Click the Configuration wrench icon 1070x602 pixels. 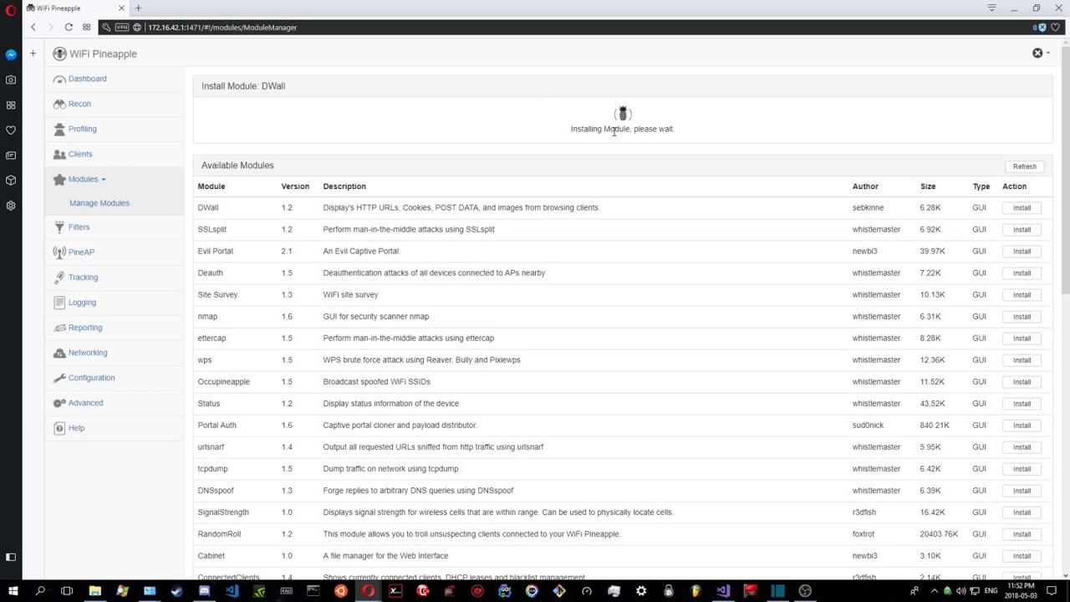click(59, 378)
